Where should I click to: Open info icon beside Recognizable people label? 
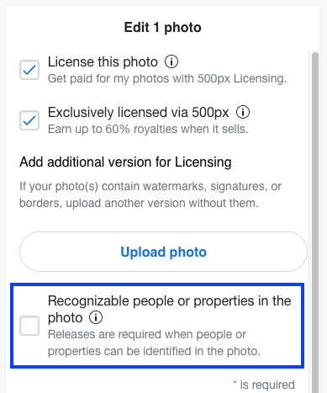(x=96, y=317)
